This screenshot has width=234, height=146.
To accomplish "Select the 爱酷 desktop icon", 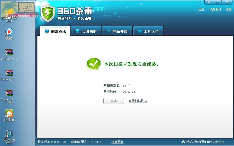I will [x=9, y=34].
